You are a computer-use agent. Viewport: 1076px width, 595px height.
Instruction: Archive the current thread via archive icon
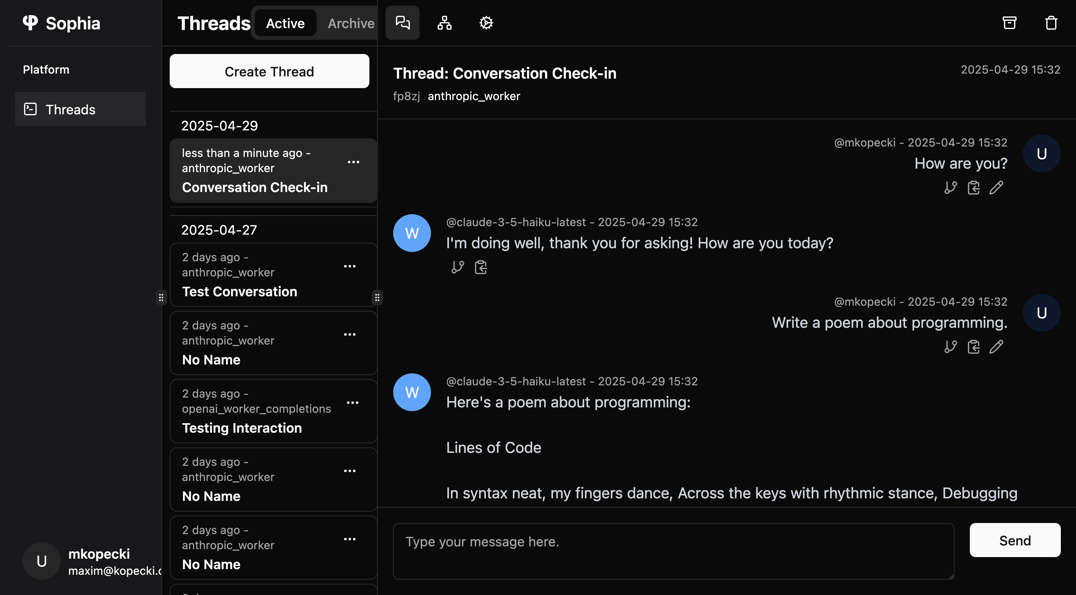[x=1009, y=23]
